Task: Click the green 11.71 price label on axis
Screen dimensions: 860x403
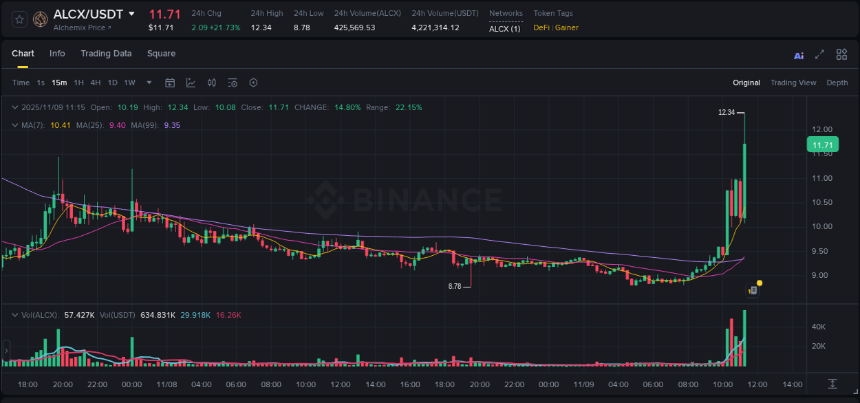Action: 822,144
